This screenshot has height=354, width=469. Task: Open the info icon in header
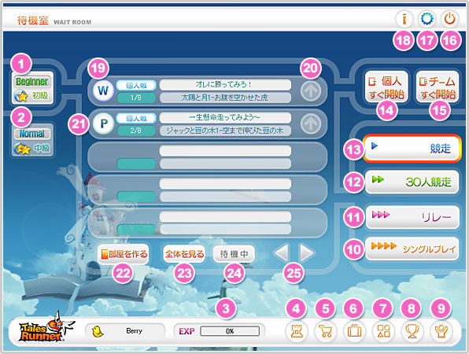(x=404, y=19)
